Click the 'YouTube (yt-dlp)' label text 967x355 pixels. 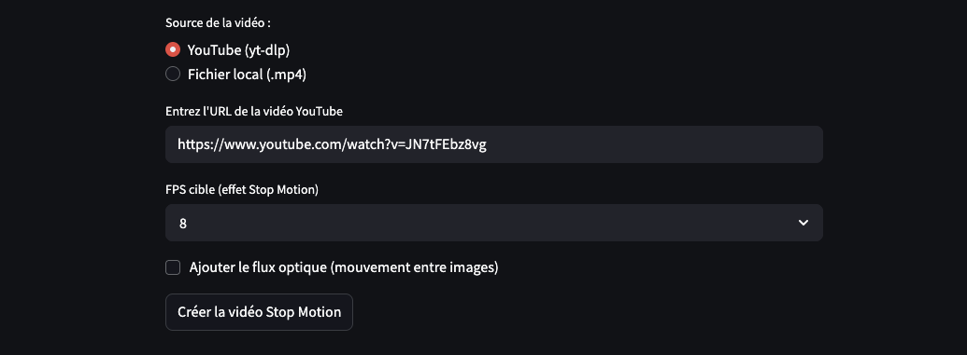[x=238, y=49]
